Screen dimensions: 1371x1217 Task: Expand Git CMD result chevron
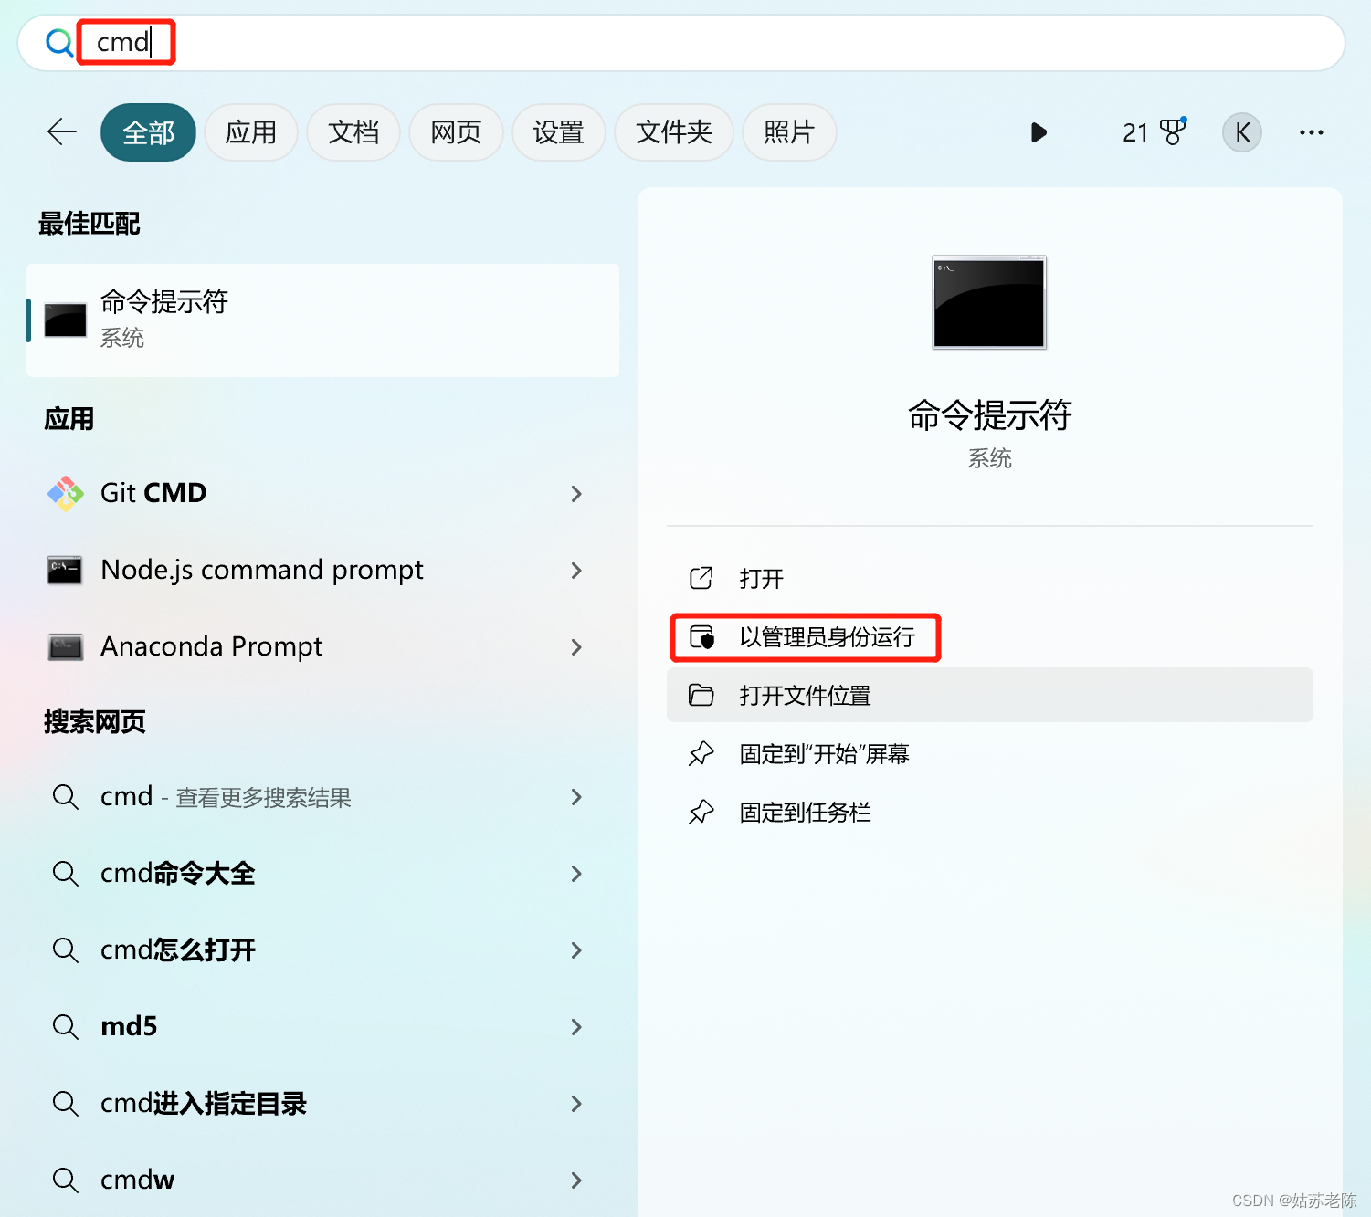576,494
